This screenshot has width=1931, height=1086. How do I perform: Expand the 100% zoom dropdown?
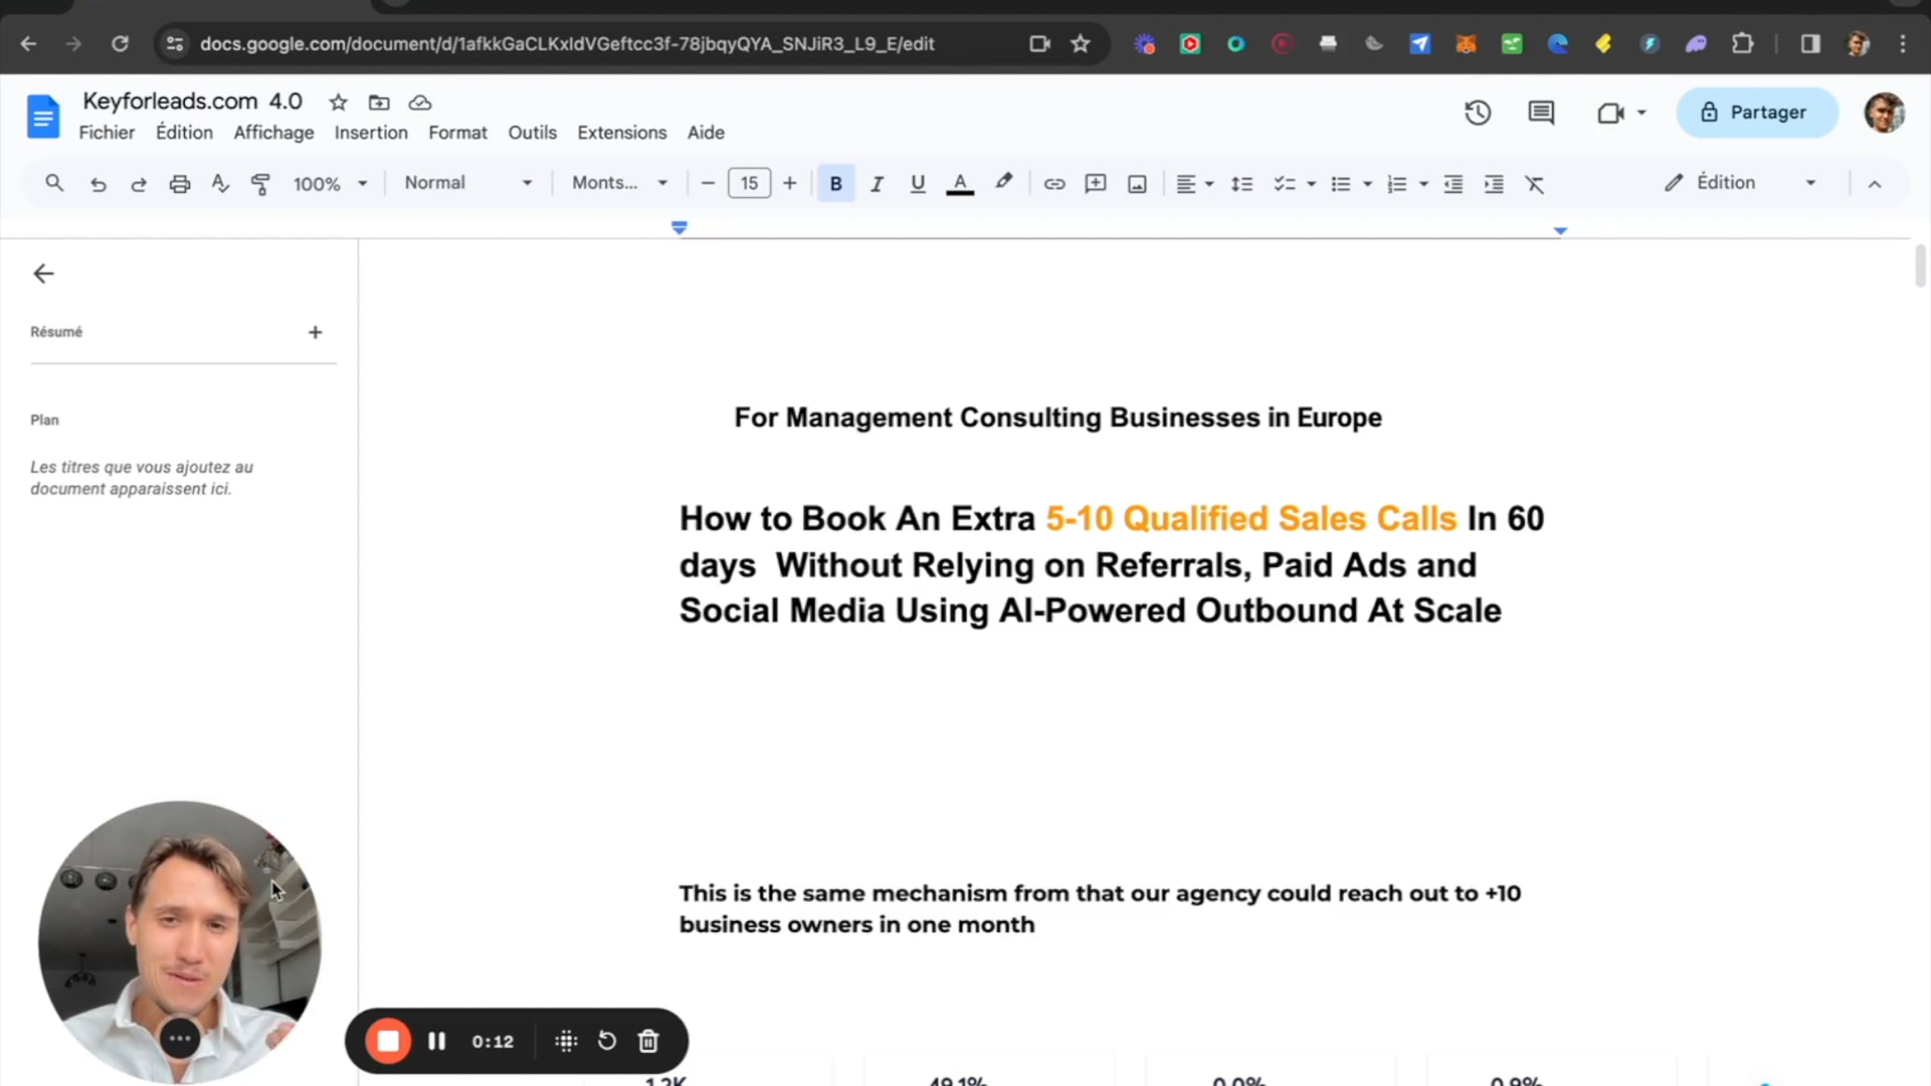pyautogui.click(x=330, y=184)
